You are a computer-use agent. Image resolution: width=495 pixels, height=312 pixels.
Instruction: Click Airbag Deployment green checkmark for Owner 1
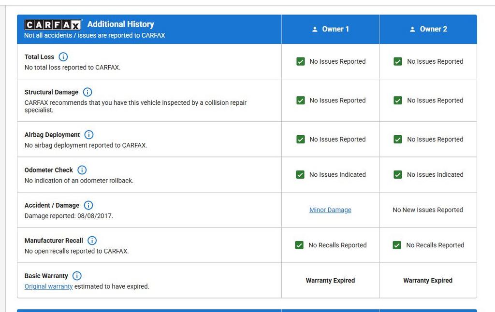[x=301, y=140]
